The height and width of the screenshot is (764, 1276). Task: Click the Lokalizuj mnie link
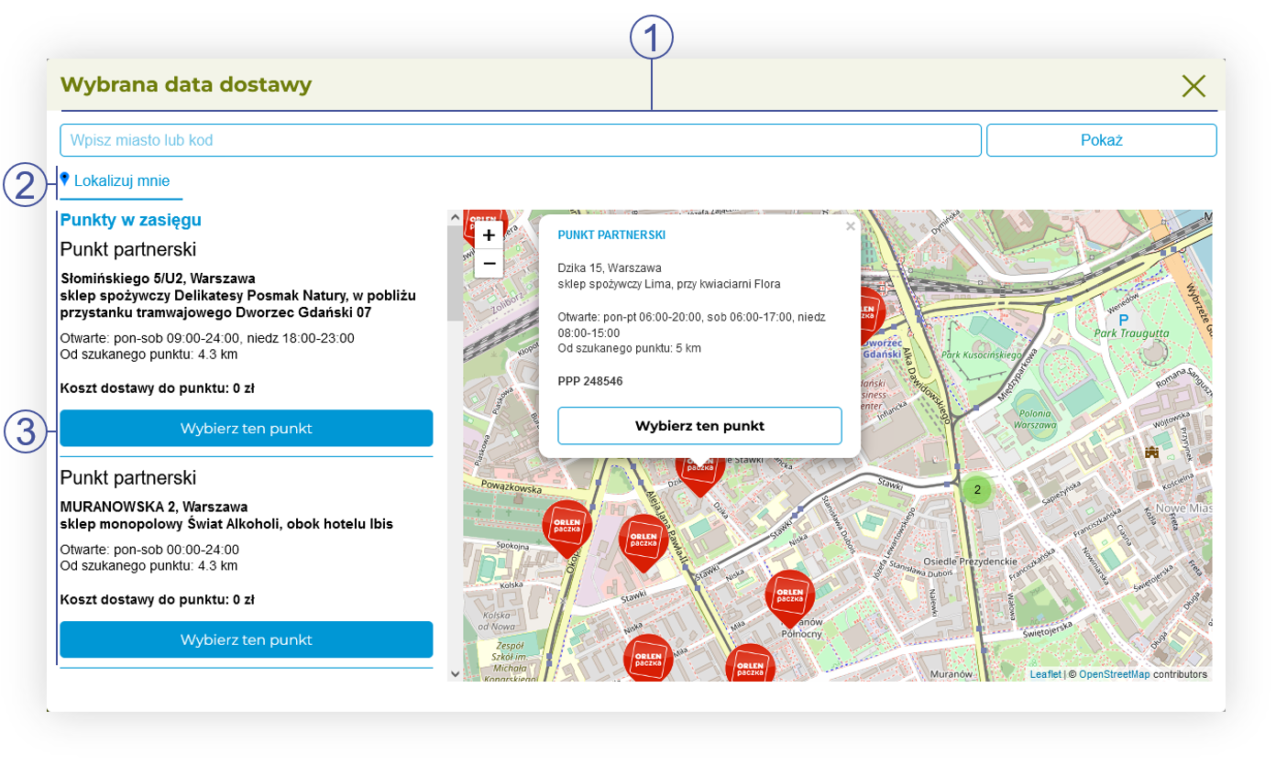point(122,180)
